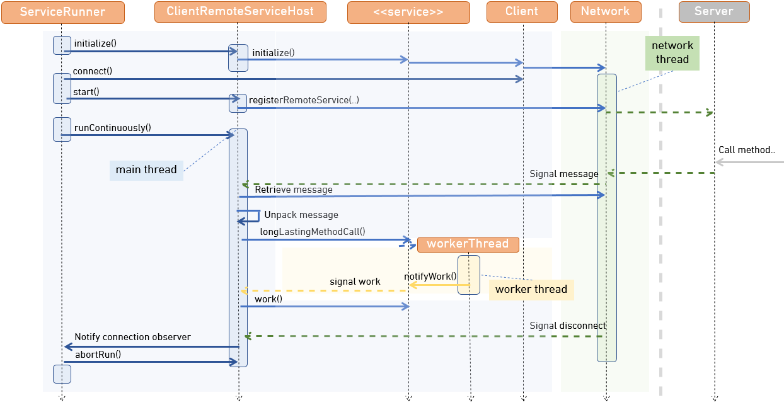Select the orange workerThread box
Viewport: 784px width, 405px height.
468,244
